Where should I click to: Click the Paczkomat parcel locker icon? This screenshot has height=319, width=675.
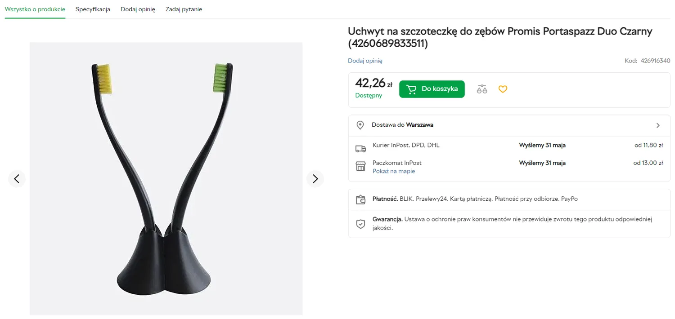(x=360, y=166)
